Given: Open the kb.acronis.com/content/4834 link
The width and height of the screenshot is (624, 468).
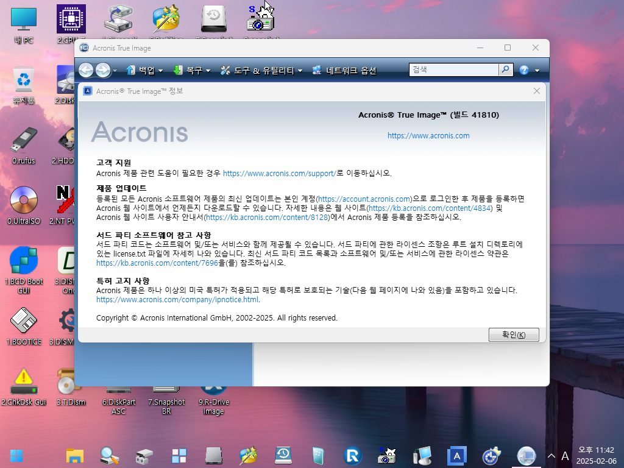Looking at the screenshot, I should tap(430, 208).
